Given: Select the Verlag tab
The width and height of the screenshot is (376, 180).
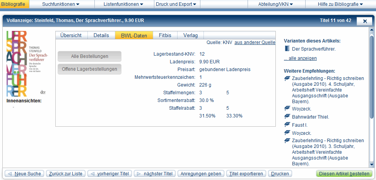Looking at the screenshot, I should pos(191,36).
